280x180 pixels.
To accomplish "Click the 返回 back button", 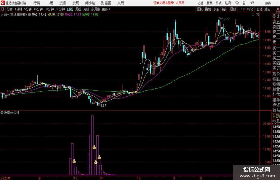I will [267, 9].
